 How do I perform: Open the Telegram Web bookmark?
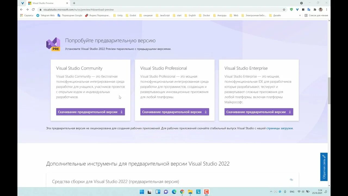click(45, 16)
